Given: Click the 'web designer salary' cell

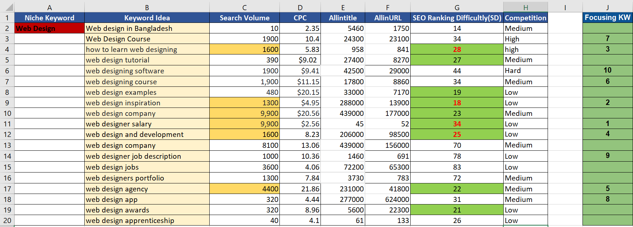Looking at the screenshot, I should pyautogui.click(x=147, y=124).
